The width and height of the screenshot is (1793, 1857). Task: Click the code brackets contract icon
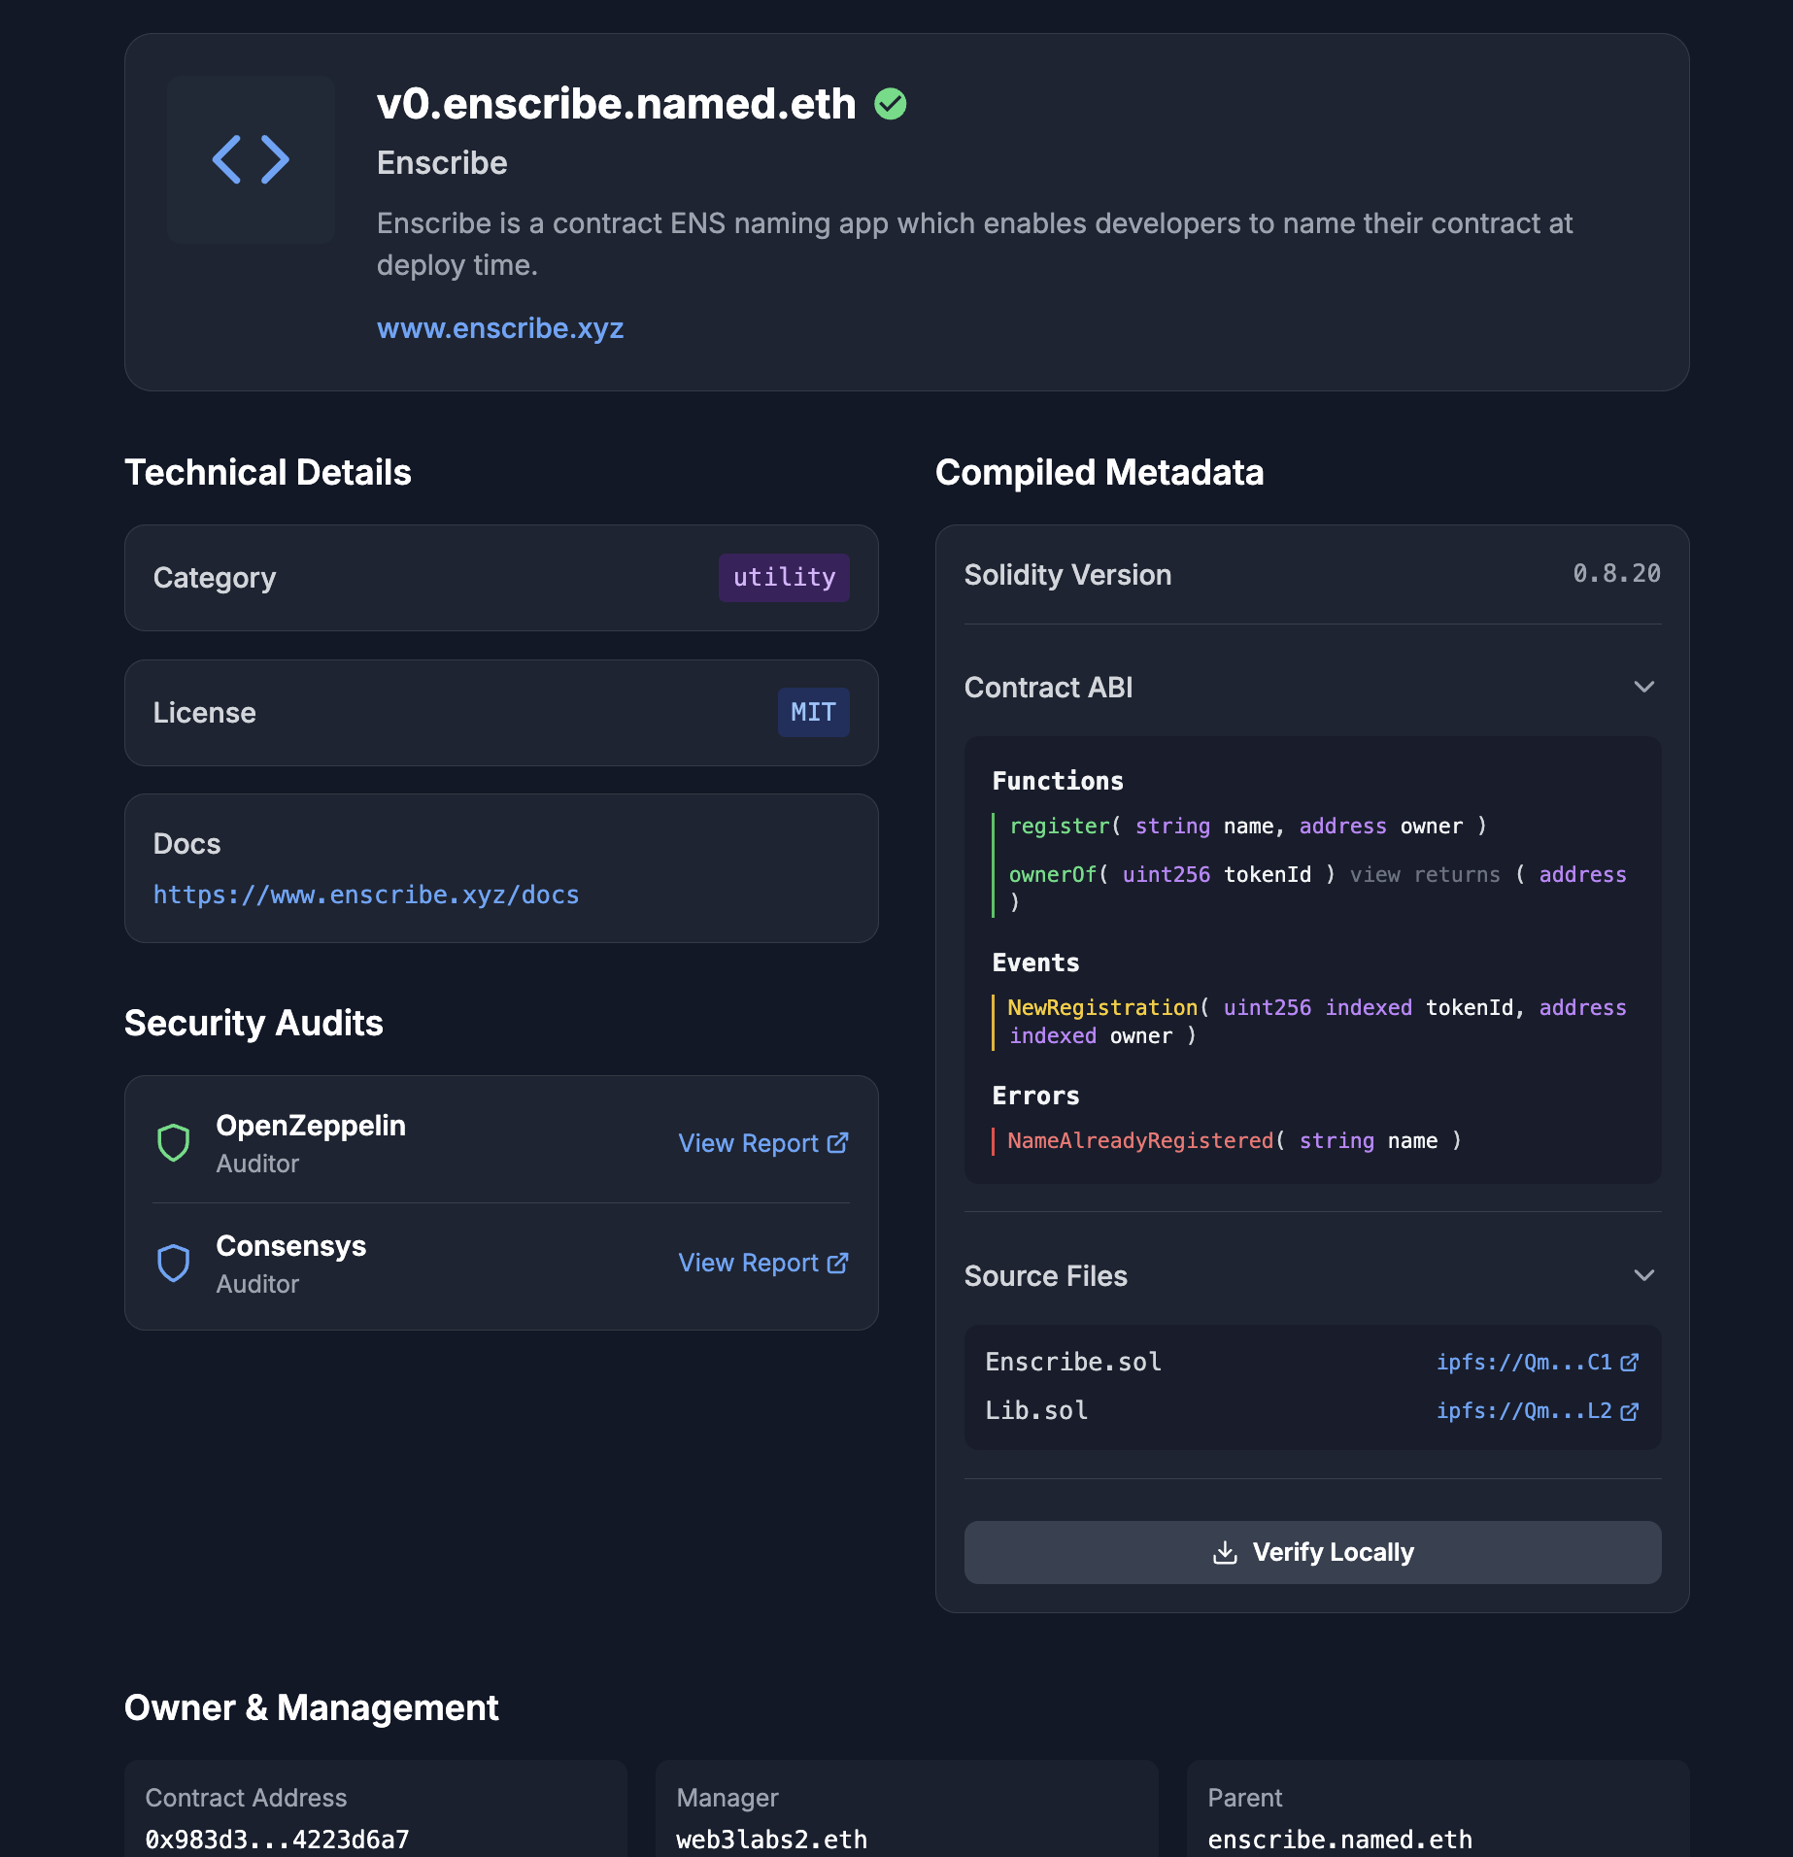pyautogui.click(x=251, y=160)
